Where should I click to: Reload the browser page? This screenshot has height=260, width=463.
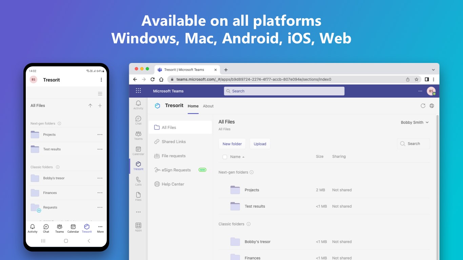[x=153, y=79]
